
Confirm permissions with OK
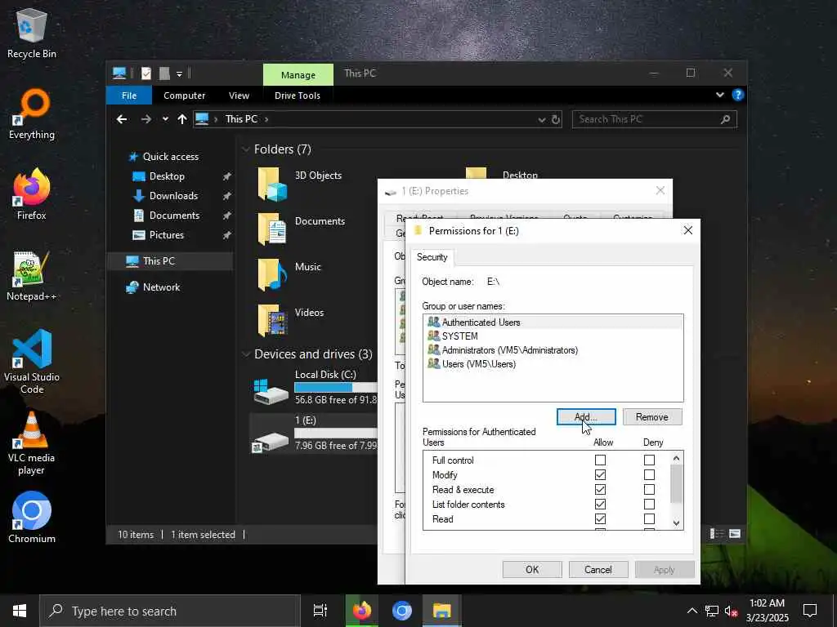tap(532, 569)
